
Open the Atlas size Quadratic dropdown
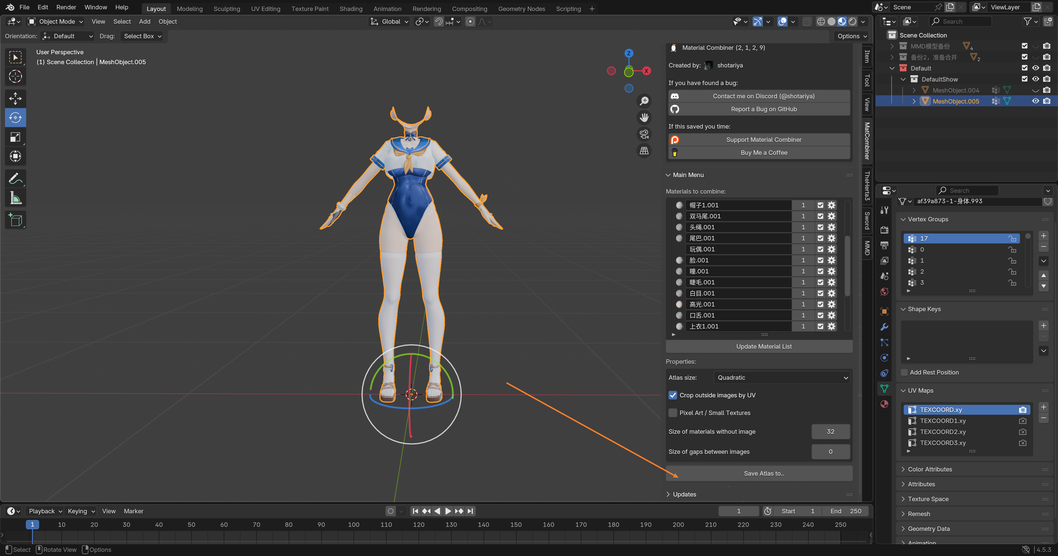pyautogui.click(x=782, y=377)
